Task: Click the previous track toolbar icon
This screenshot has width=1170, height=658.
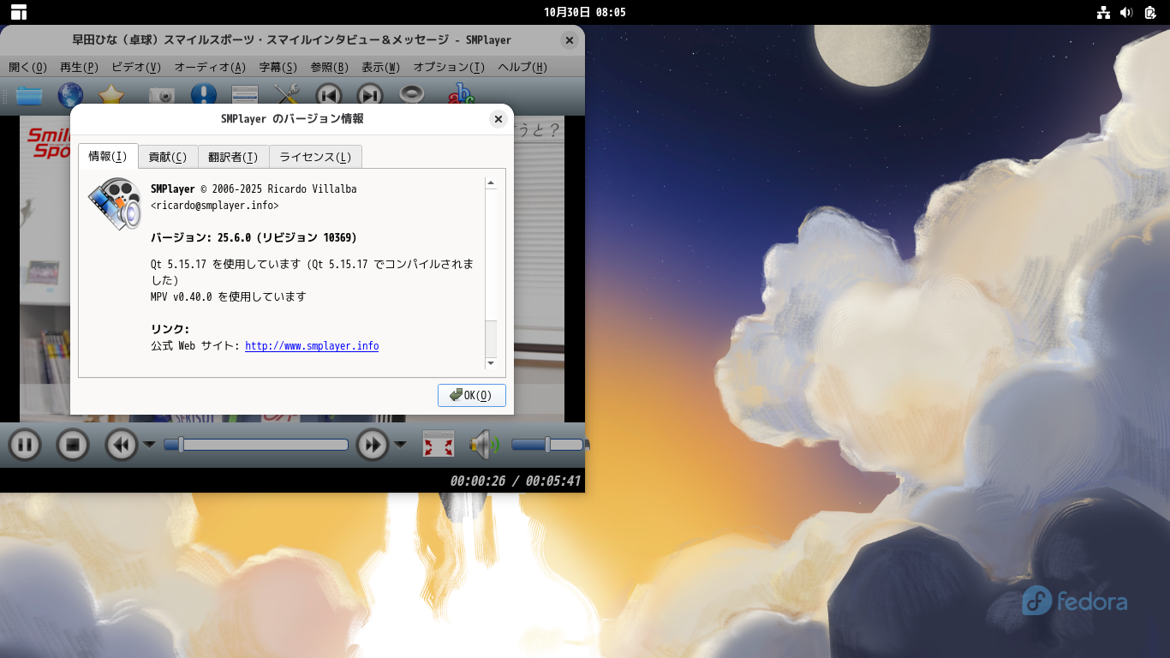Action: [329, 95]
